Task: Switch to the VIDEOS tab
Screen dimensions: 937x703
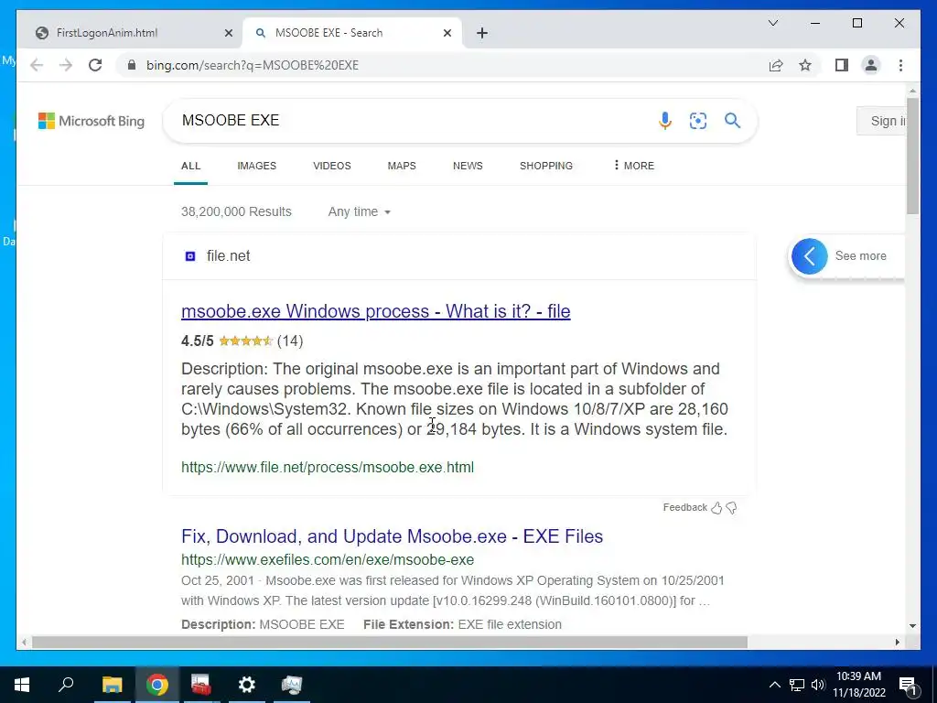Action: click(332, 166)
